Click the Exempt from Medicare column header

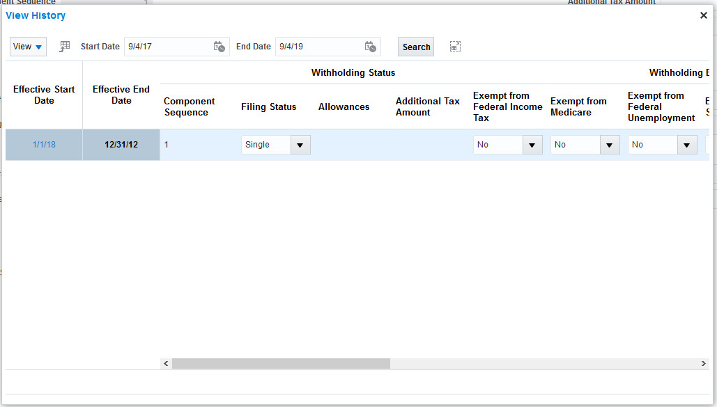pos(585,106)
